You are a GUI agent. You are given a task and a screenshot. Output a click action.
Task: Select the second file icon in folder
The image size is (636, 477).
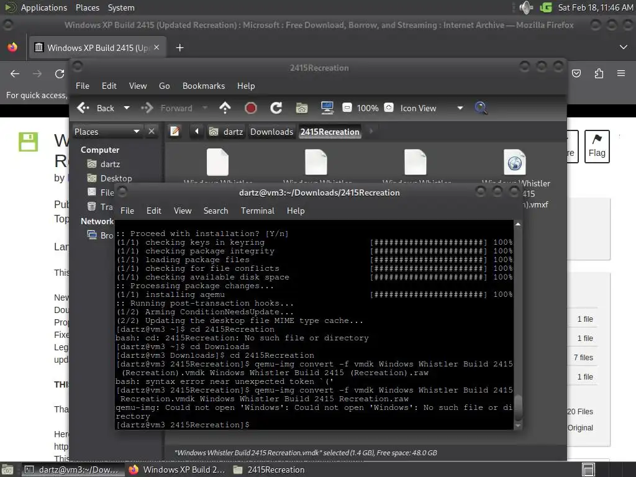(316, 162)
